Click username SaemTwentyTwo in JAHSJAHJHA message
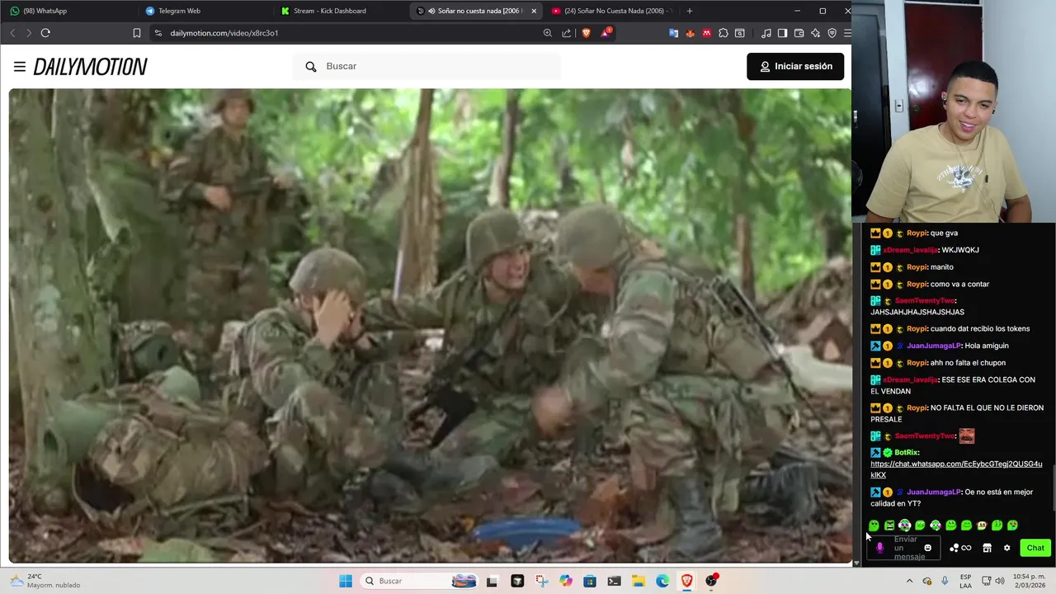This screenshot has height=594, width=1056. (x=925, y=301)
